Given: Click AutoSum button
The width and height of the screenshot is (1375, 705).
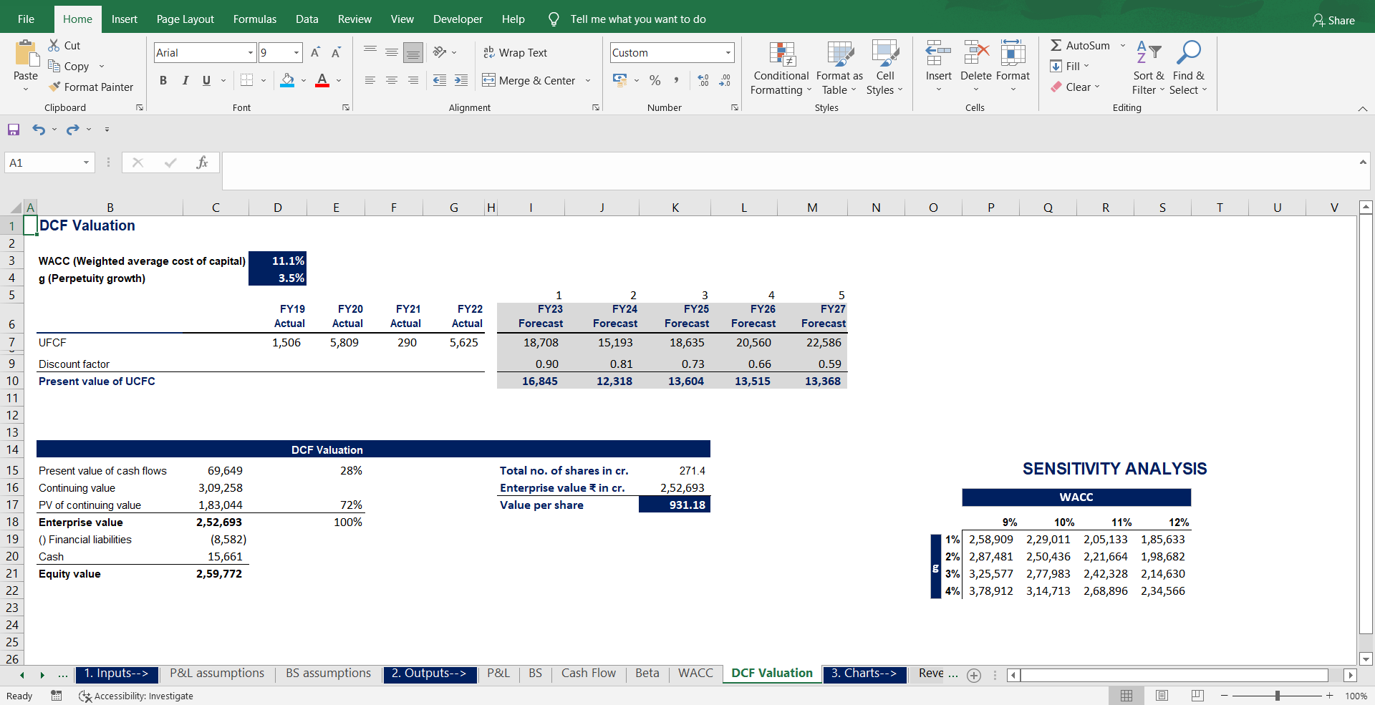Looking at the screenshot, I should tap(1081, 45).
